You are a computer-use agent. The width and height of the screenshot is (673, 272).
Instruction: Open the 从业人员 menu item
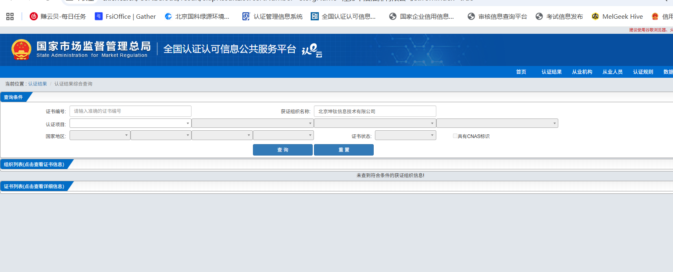coord(612,72)
